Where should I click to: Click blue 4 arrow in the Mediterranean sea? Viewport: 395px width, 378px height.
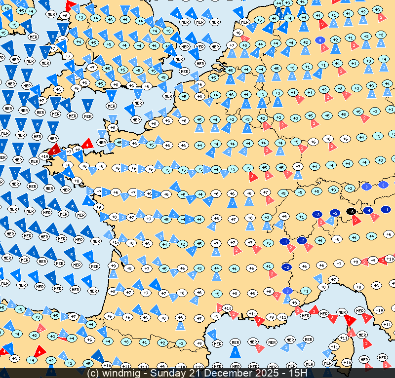tap(236, 351)
